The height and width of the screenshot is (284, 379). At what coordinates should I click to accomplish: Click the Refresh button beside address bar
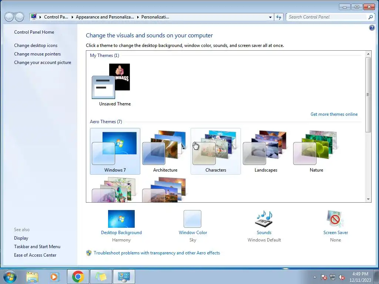[279, 17]
